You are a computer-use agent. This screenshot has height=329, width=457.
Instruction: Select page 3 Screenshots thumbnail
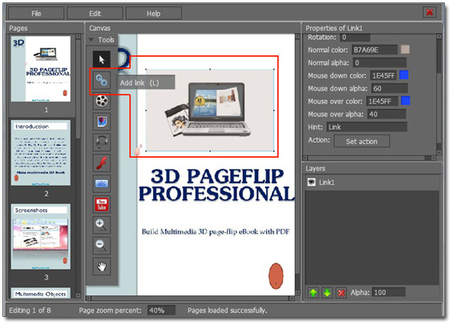[x=41, y=236]
